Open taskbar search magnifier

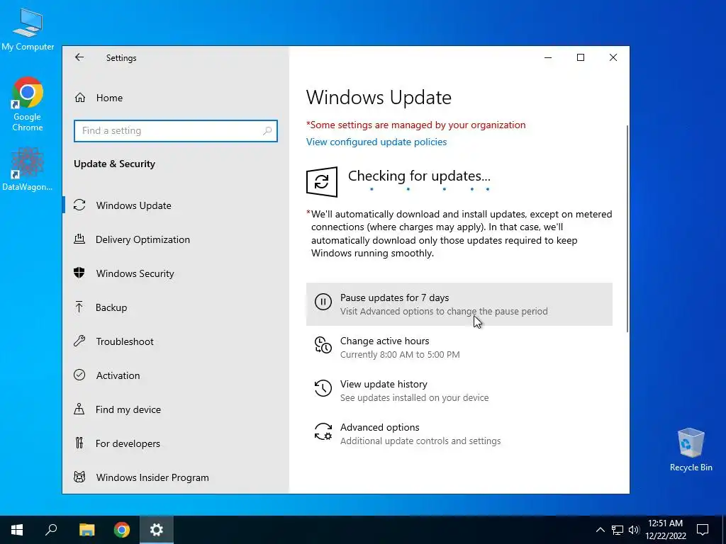pos(51,530)
